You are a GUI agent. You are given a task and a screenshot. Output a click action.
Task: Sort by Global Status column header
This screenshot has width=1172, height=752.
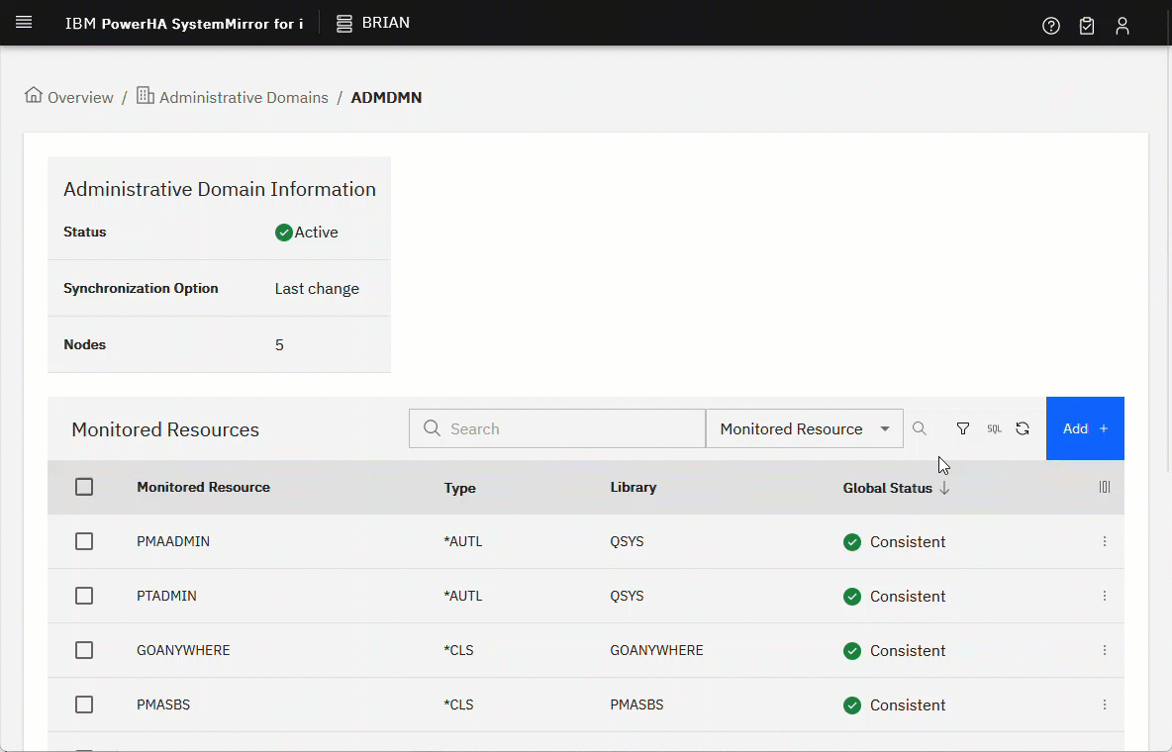pos(887,488)
